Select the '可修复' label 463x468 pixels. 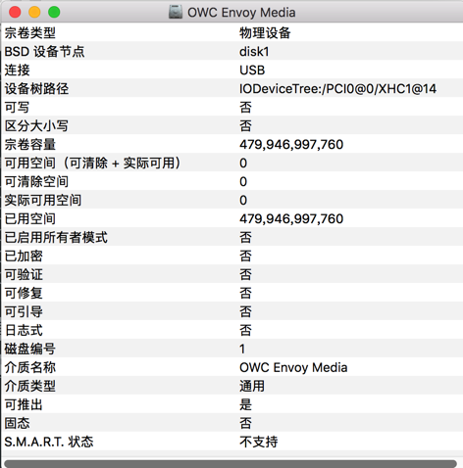[x=24, y=294]
